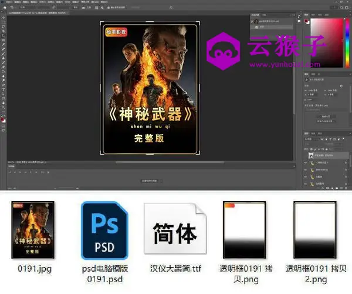Image resolution: width=352 pixels, height=294 pixels.
Task: Open crop ratio preset dropdown
Action: tap(26, 8)
